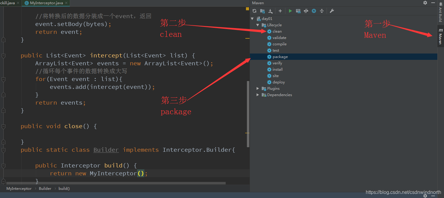
Task: Select the deploy lifecycle goal
Action: (x=278, y=82)
